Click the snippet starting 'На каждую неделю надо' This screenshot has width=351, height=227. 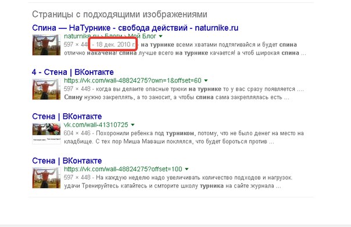tap(178, 182)
